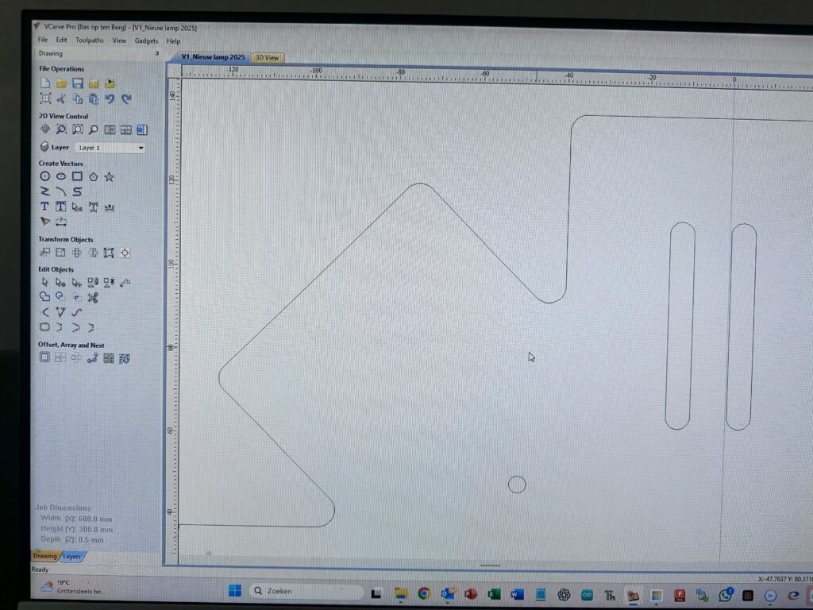Viewport: 813px width, 610px height.
Task: Open the File menu
Action: (x=43, y=40)
